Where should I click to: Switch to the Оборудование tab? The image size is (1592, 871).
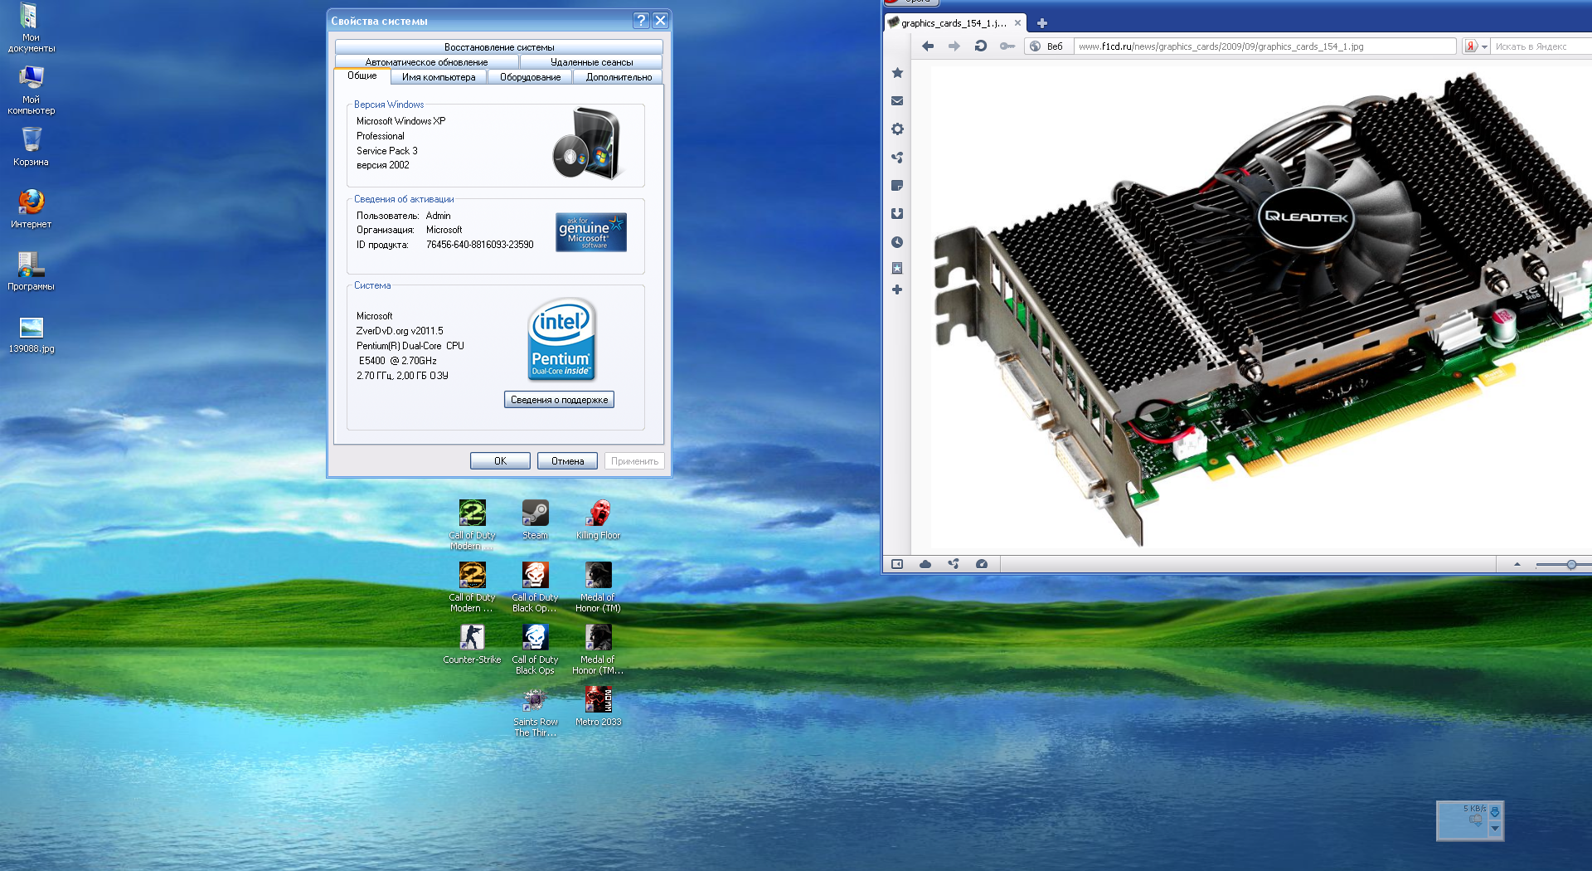(530, 77)
